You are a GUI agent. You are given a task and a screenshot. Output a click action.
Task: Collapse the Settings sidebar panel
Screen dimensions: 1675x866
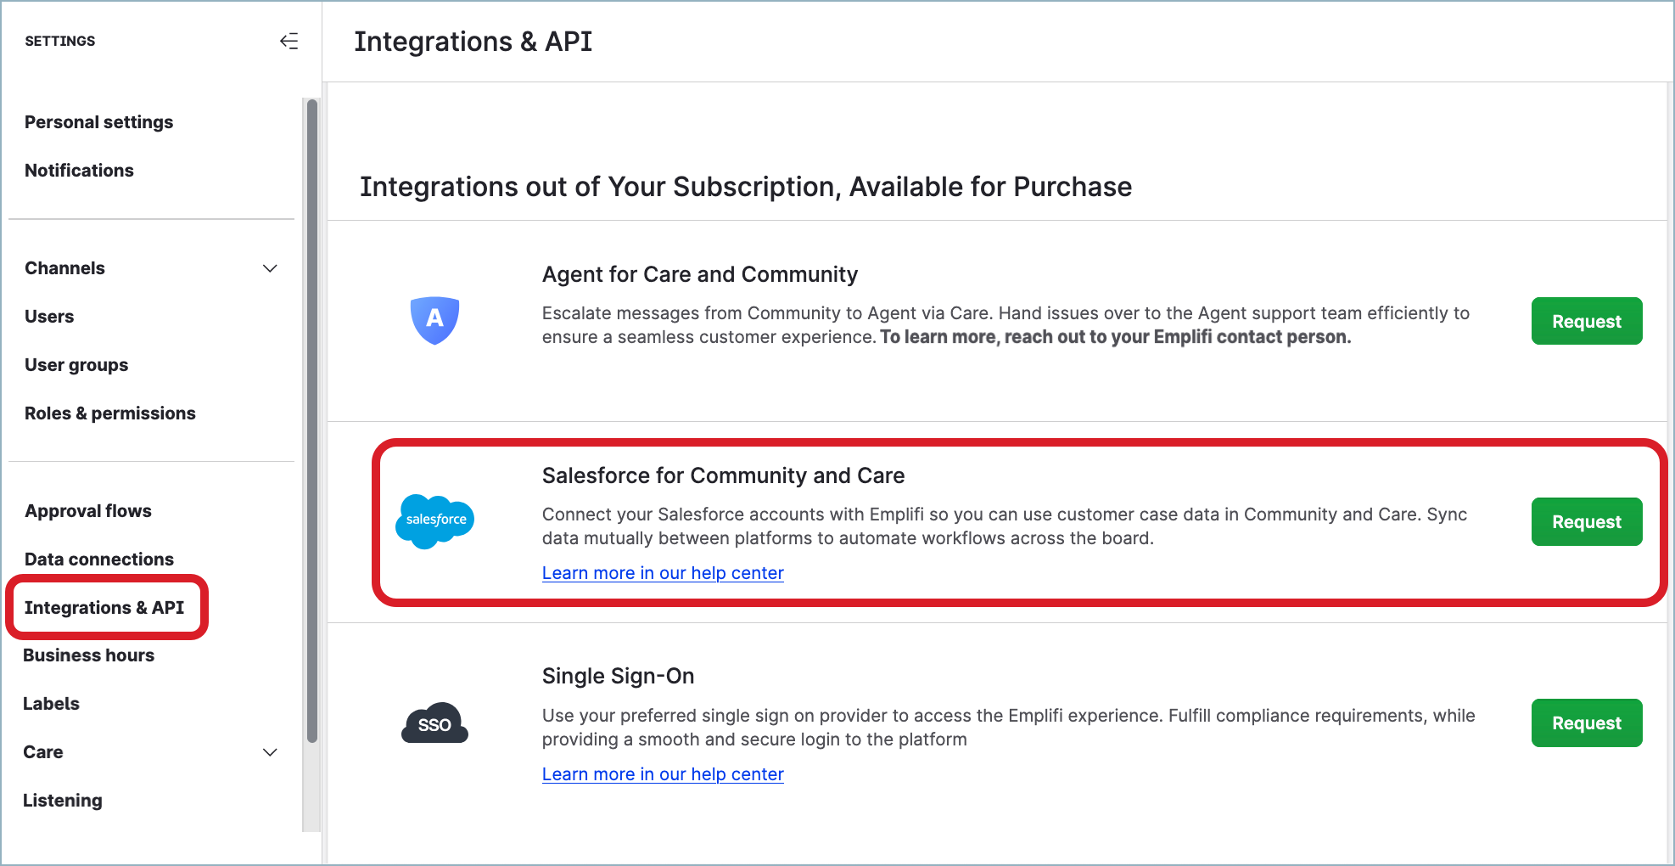[x=289, y=40]
